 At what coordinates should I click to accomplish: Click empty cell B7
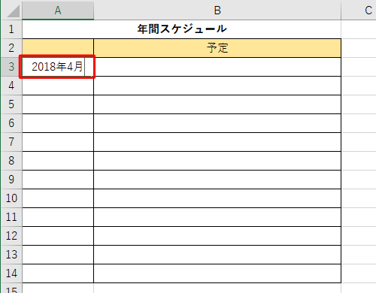pos(217,142)
